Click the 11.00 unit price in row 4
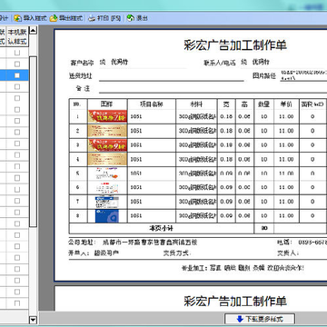Image resolution: width=327 pixels, height=327 pixels. [286, 159]
